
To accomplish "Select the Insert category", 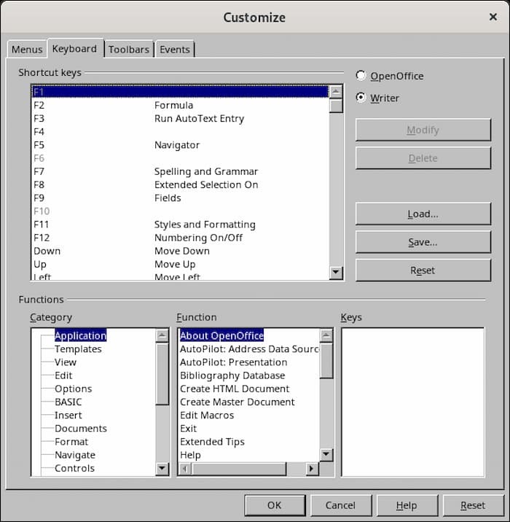I will point(68,416).
